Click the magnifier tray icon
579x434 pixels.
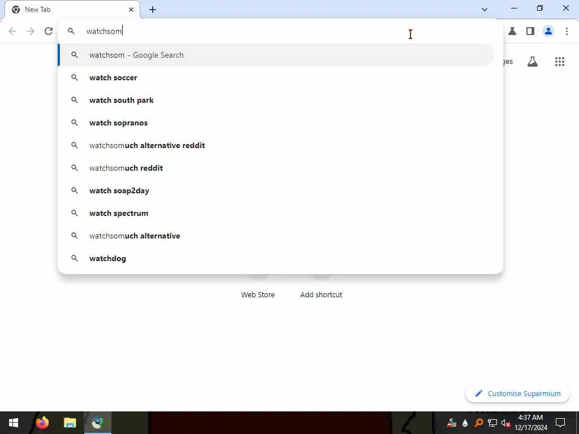pos(479,423)
